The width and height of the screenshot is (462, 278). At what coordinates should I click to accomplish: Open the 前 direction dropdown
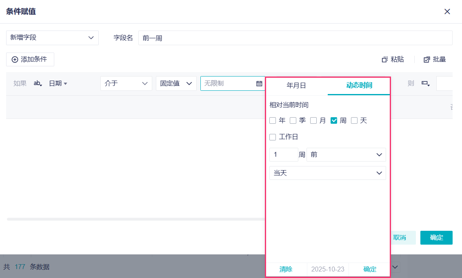click(x=346, y=155)
